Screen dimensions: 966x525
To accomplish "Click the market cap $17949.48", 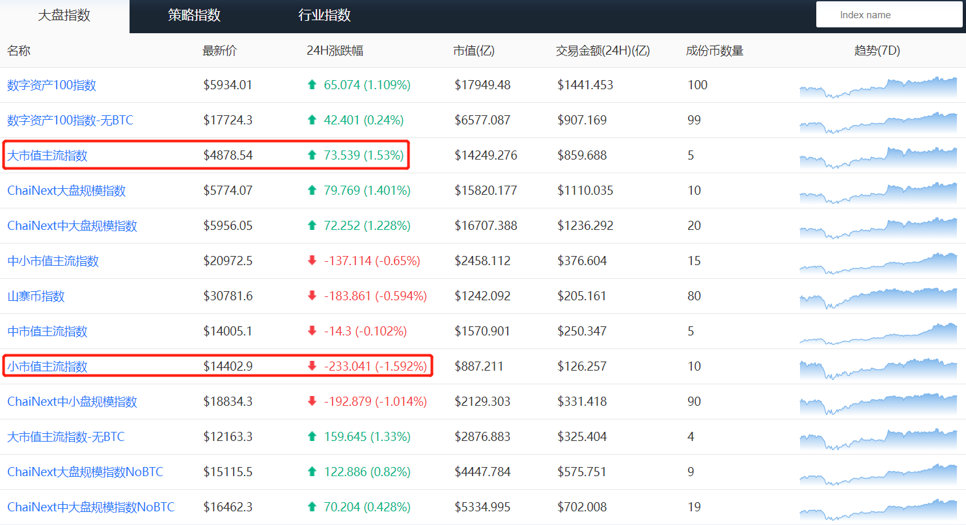I will (482, 85).
